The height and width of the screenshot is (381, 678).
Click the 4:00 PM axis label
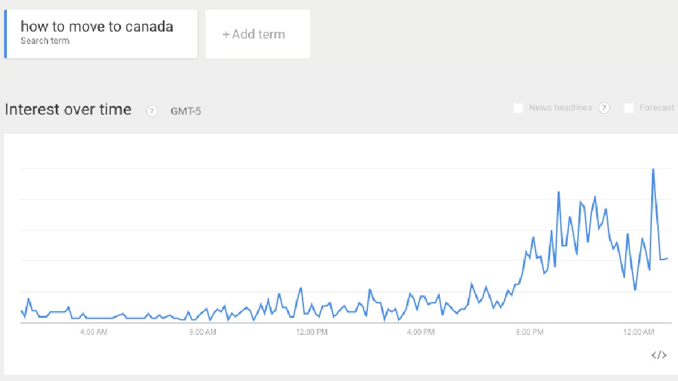click(x=421, y=332)
